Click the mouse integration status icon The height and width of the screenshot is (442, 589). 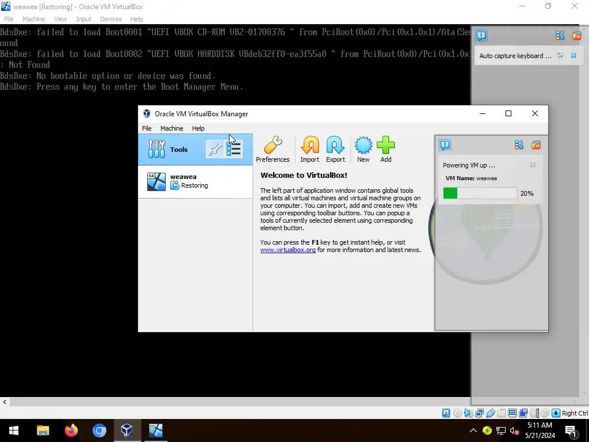(545, 413)
